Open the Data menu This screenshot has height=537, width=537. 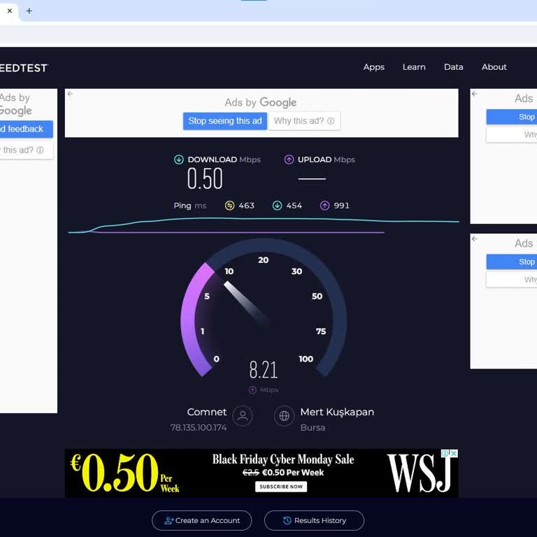[453, 67]
